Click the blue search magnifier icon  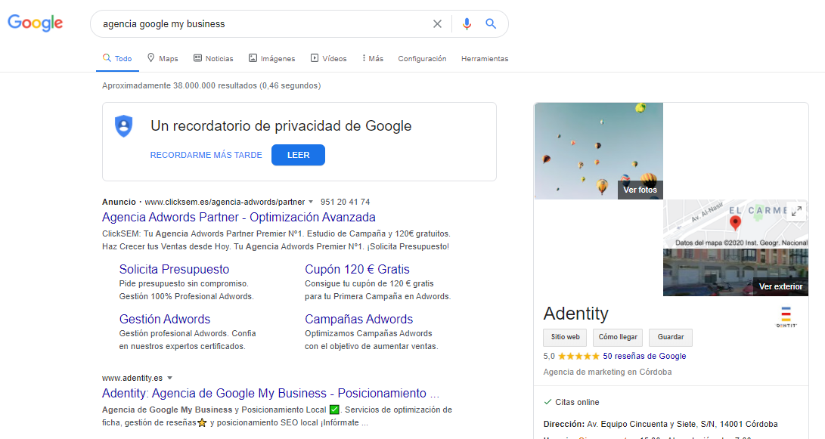tap(491, 24)
